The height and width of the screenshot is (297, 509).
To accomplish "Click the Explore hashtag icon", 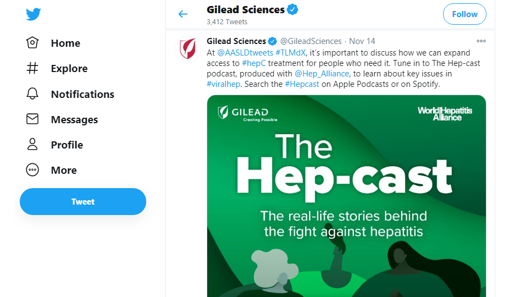I will (32, 68).
